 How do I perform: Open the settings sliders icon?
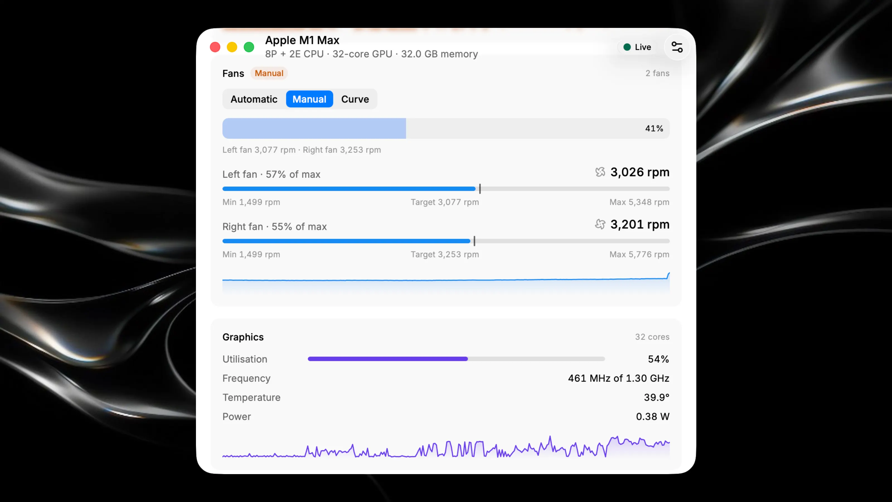(677, 47)
